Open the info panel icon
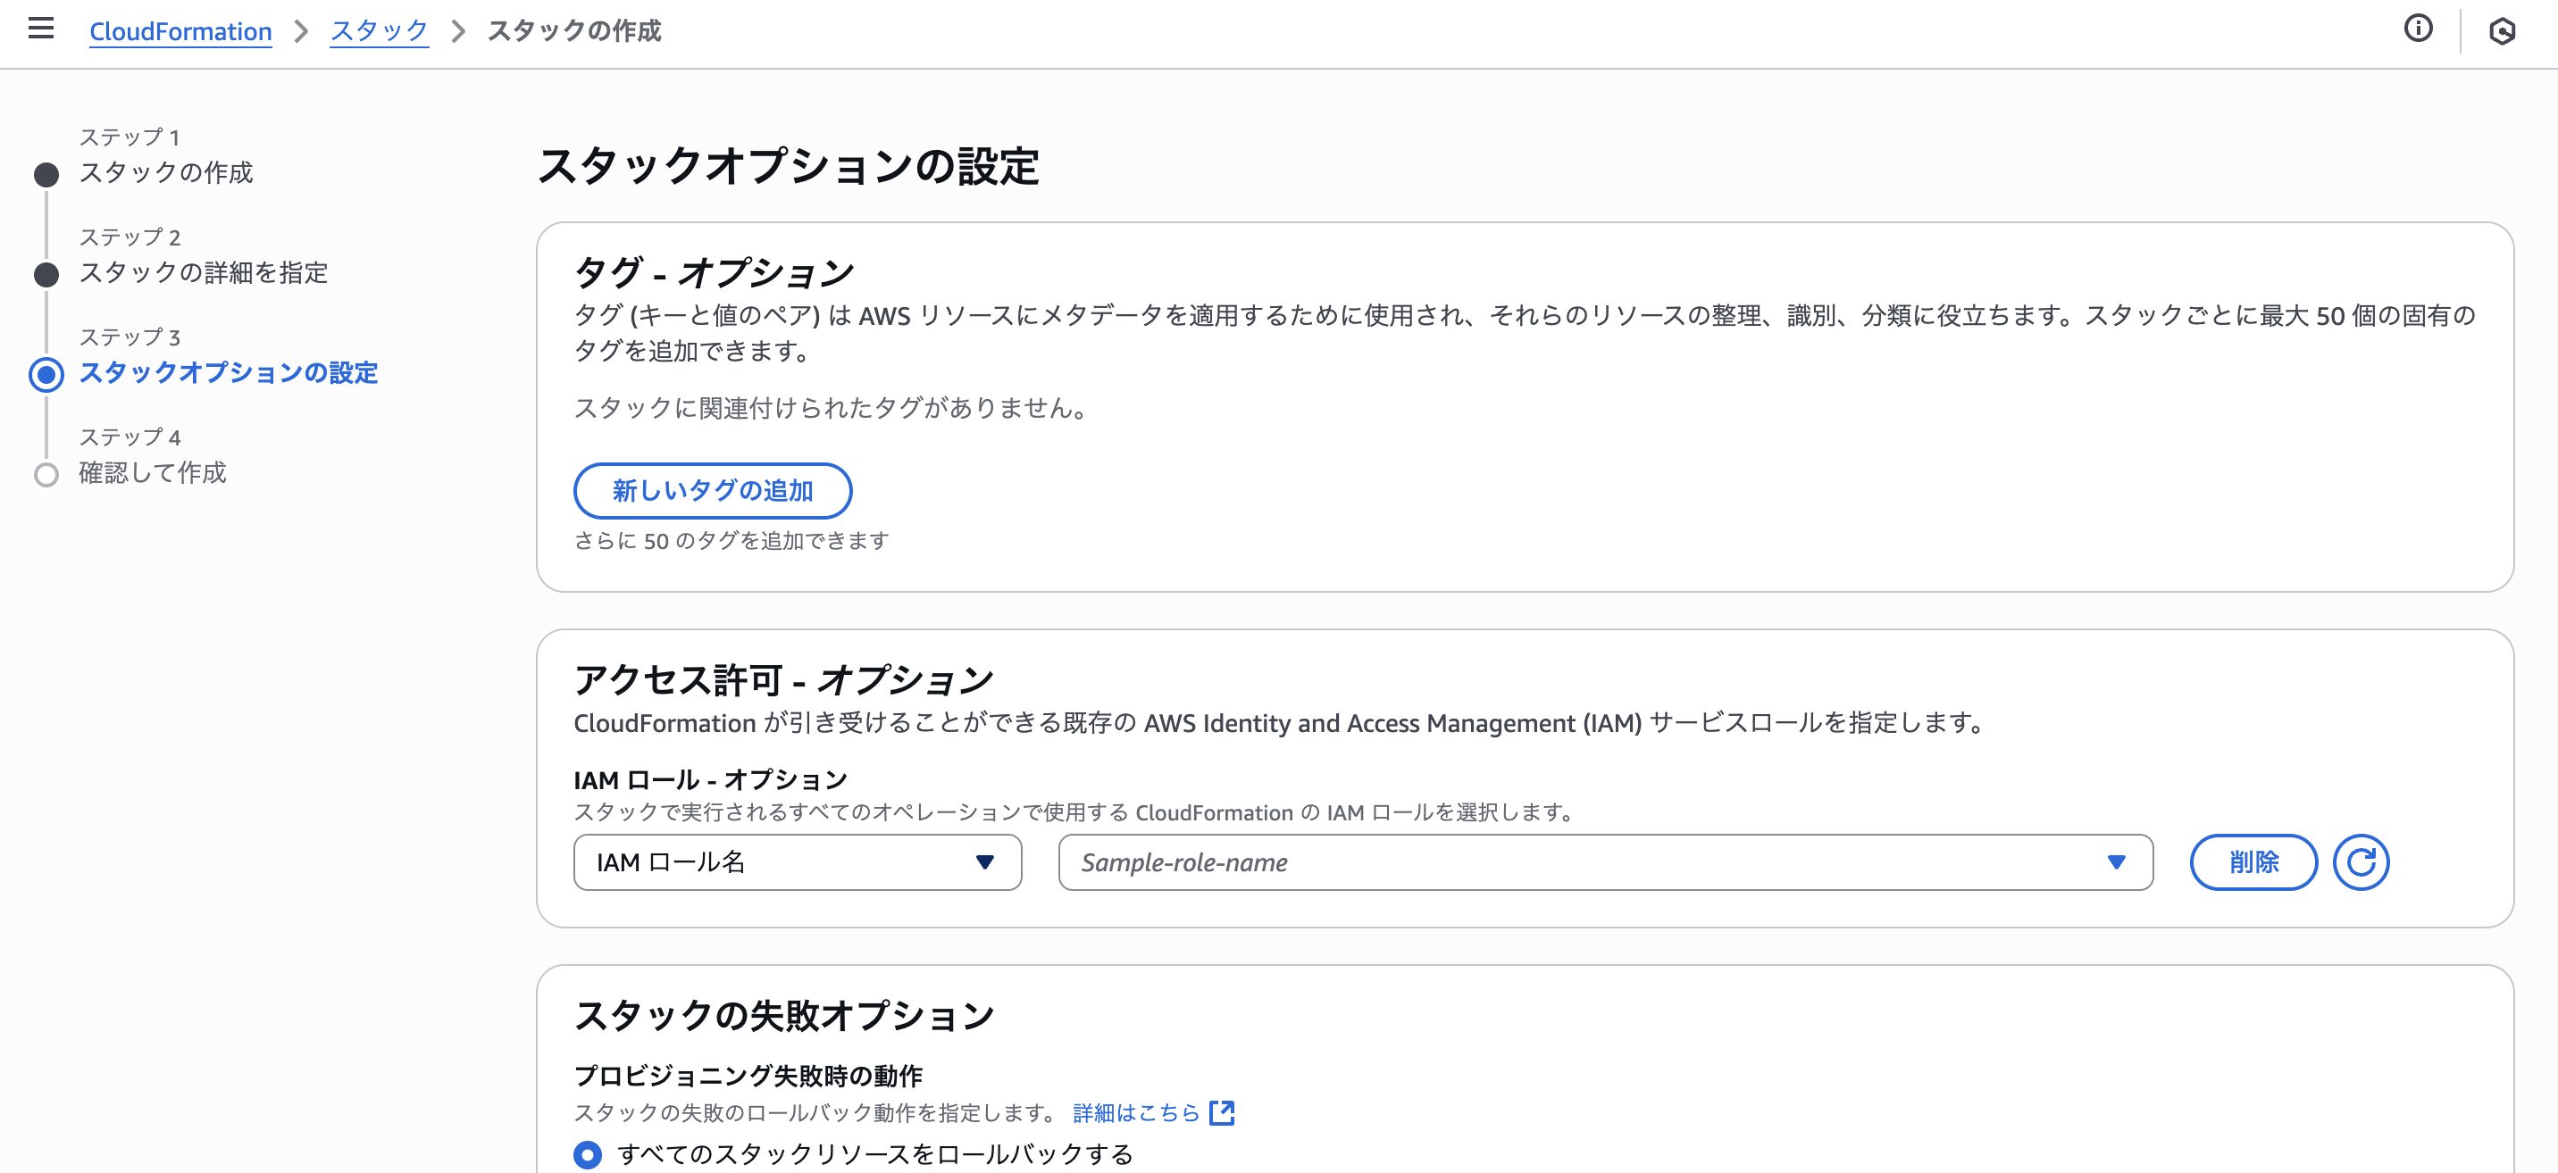 (x=2418, y=29)
